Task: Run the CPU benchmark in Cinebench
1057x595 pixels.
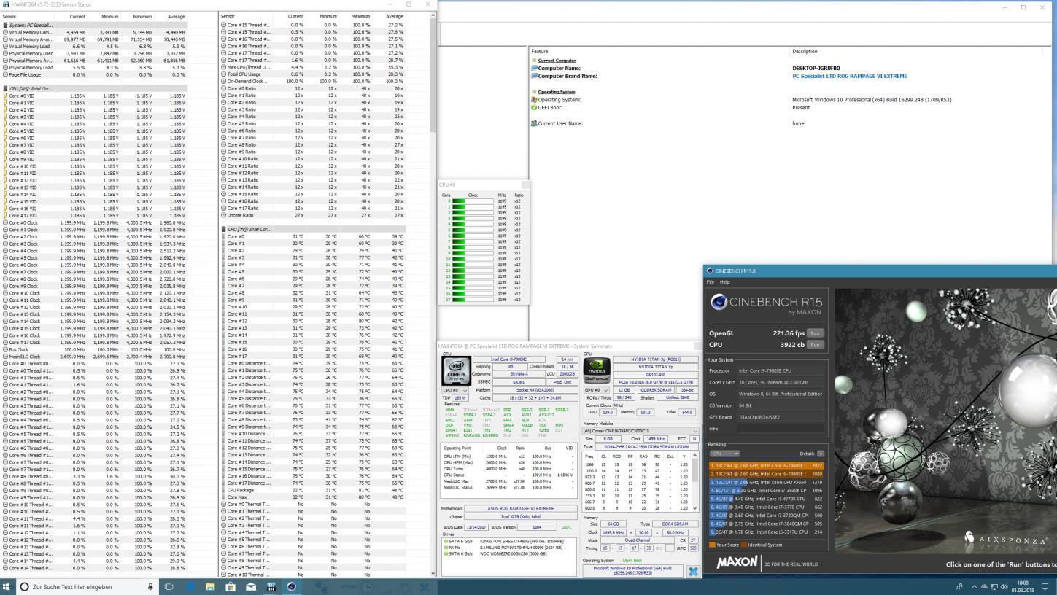Action: click(815, 345)
